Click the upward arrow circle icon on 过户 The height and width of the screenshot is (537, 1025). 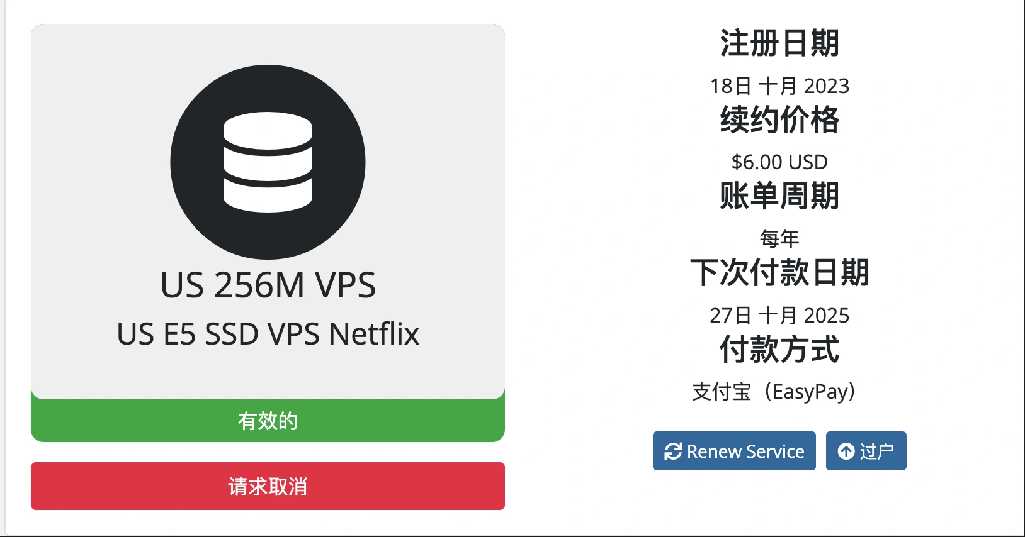[x=846, y=451]
